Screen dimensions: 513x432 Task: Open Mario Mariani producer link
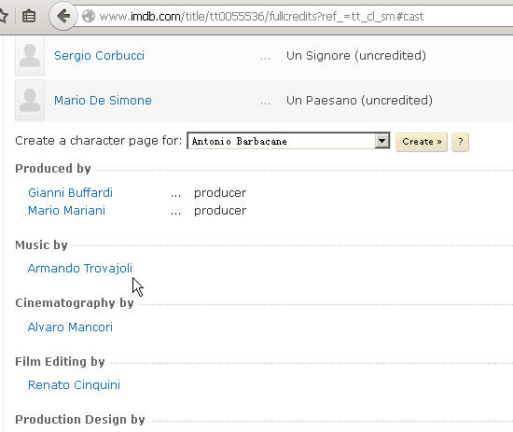(66, 210)
